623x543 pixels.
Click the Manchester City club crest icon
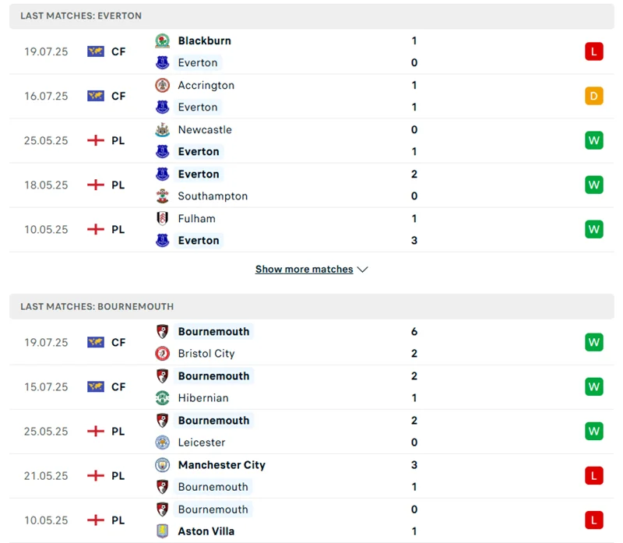pos(162,465)
